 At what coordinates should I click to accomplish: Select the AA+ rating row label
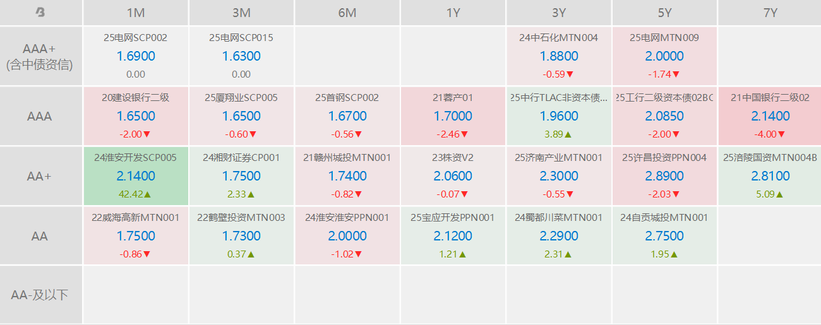40,176
